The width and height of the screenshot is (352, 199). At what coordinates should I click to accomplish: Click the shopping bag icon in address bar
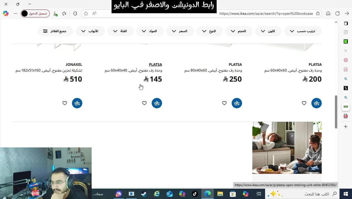[318, 13]
